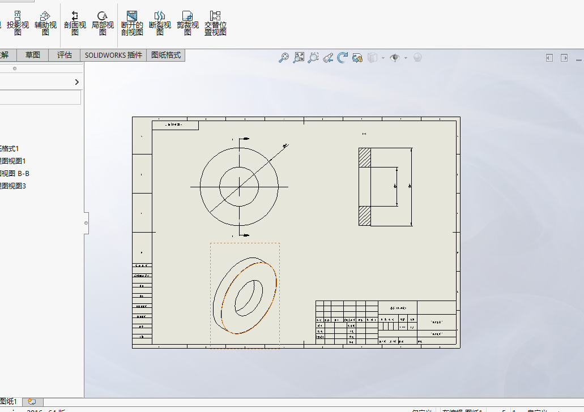Click the diameter dimension leader on front view
584x412 pixels.
[x=285, y=146]
